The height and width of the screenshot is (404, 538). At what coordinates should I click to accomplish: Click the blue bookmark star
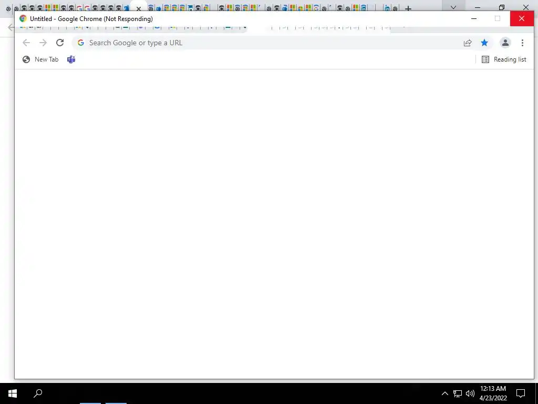[x=484, y=43]
